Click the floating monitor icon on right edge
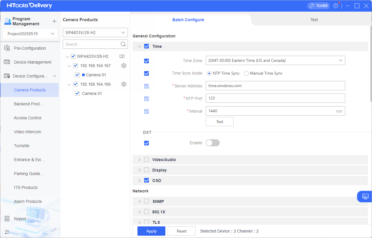372x238 pixels. pos(365,196)
